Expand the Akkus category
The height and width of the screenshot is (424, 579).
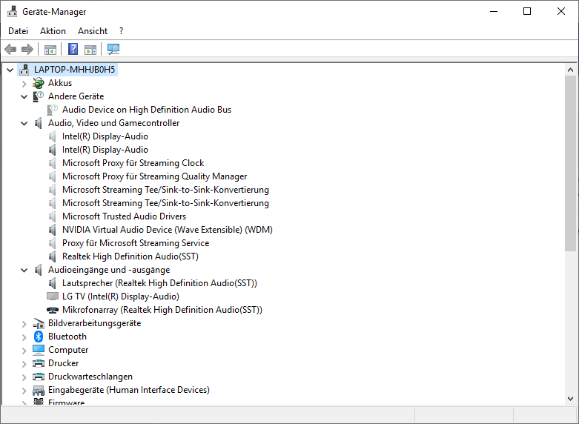click(x=24, y=84)
